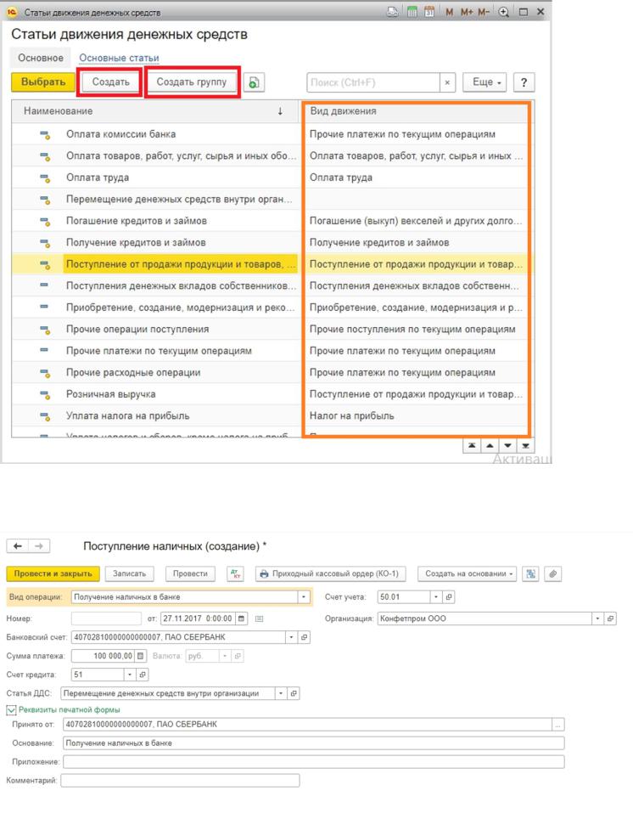Click into the Номер field
This screenshot has width=633, height=819.
[106, 618]
